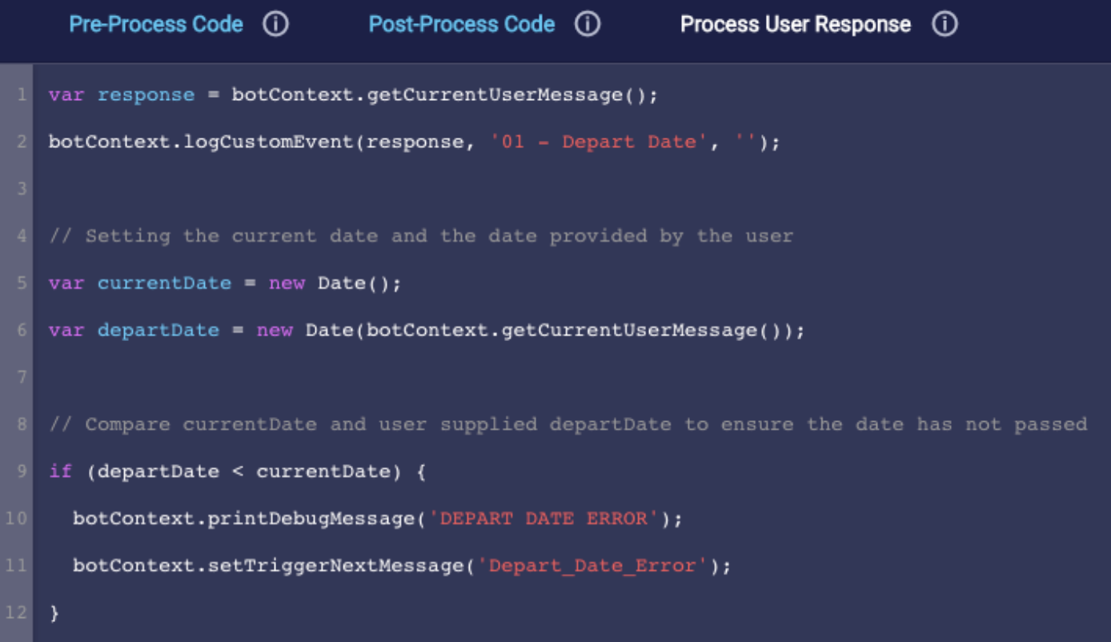This screenshot has height=642, width=1111.
Task: Place cursor on 'getCurrentUserMessage' in line 1
Action: [494, 94]
